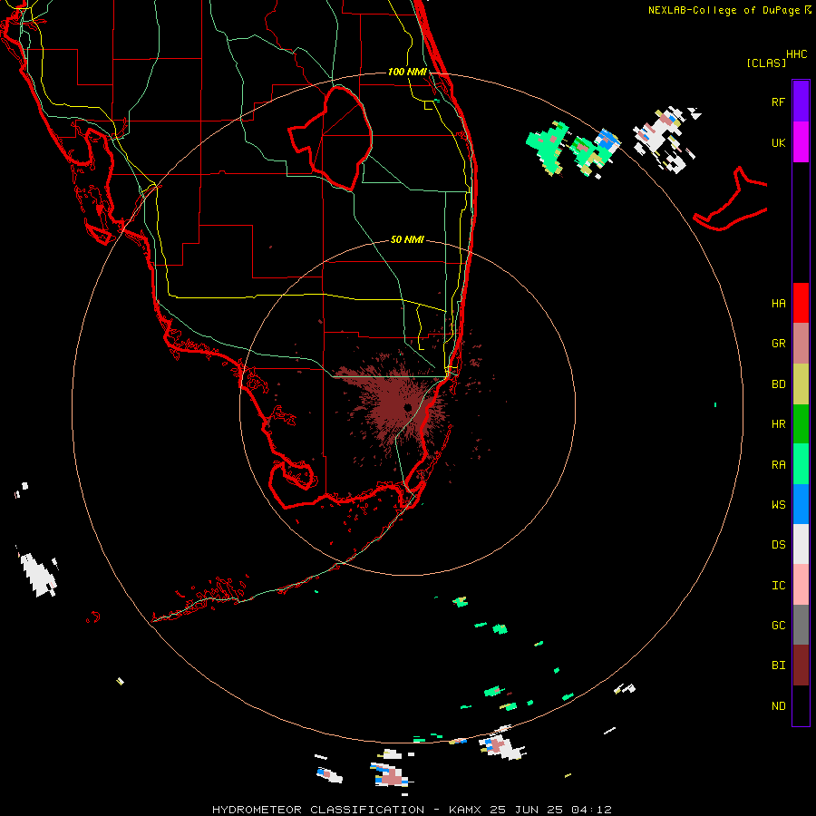Click the BI legend label
816x816 pixels.
pyautogui.click(x=778, y=665)
